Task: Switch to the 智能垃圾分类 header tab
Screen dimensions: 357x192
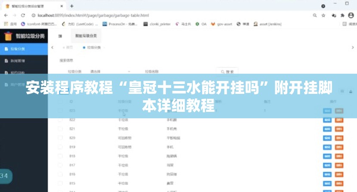Action: [x=86, y=36]
